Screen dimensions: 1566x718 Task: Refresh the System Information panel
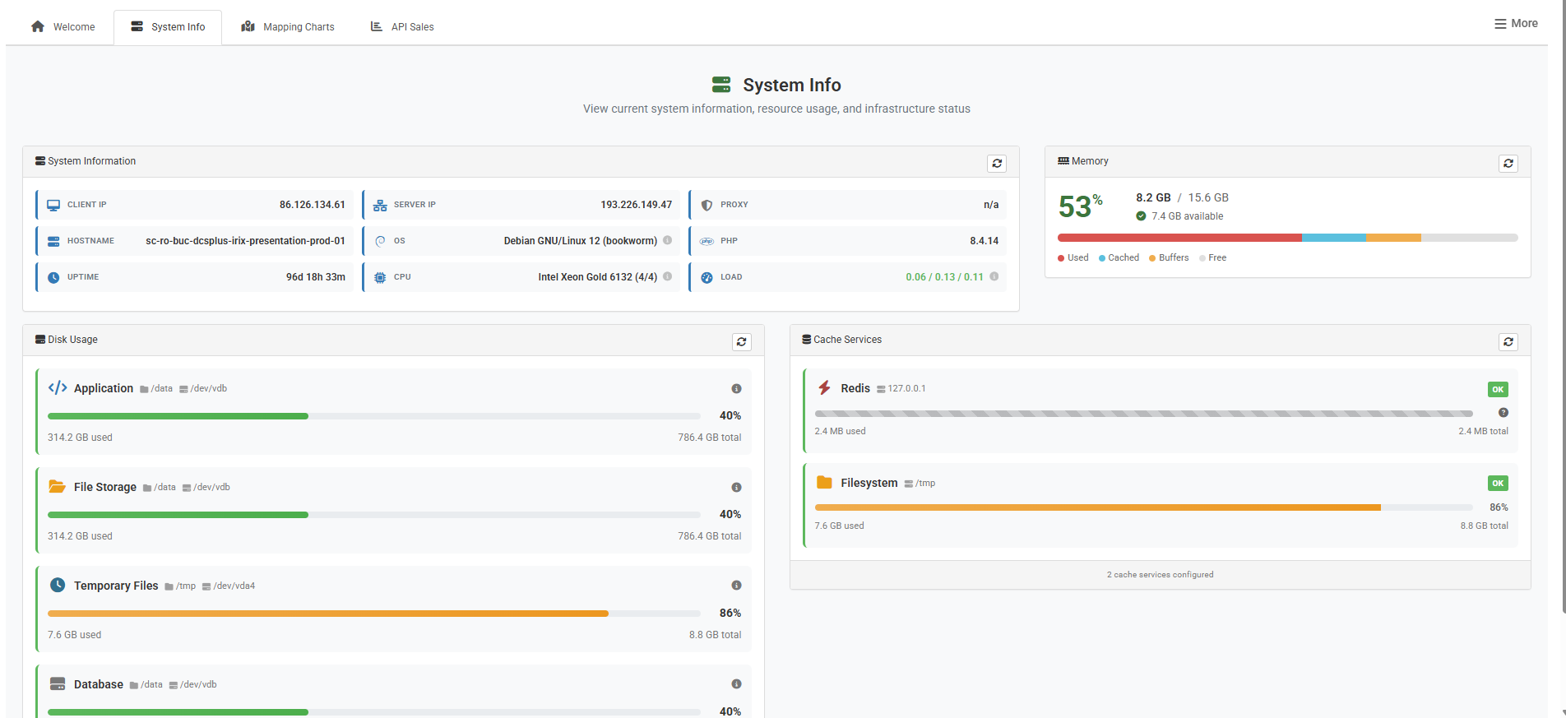(x=996, y=163)
